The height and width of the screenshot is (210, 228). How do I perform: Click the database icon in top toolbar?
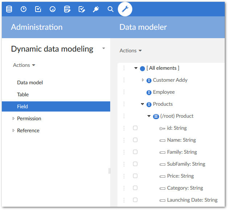click(9, 9)
